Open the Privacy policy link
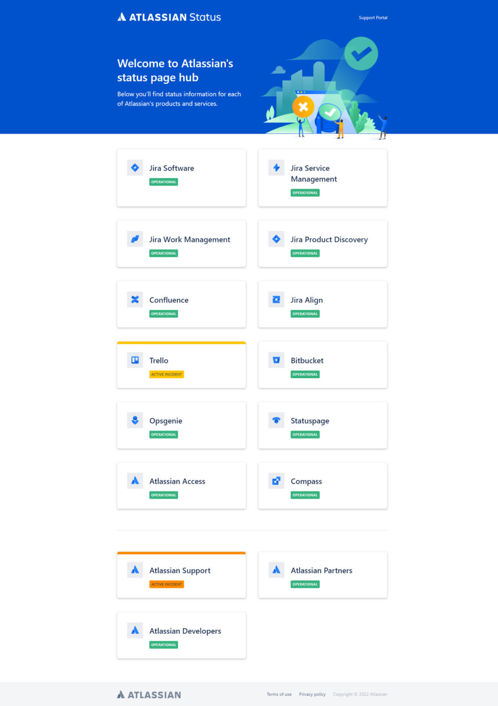Image resolution: width=498 pixels, height=706 pixels. 312,695
